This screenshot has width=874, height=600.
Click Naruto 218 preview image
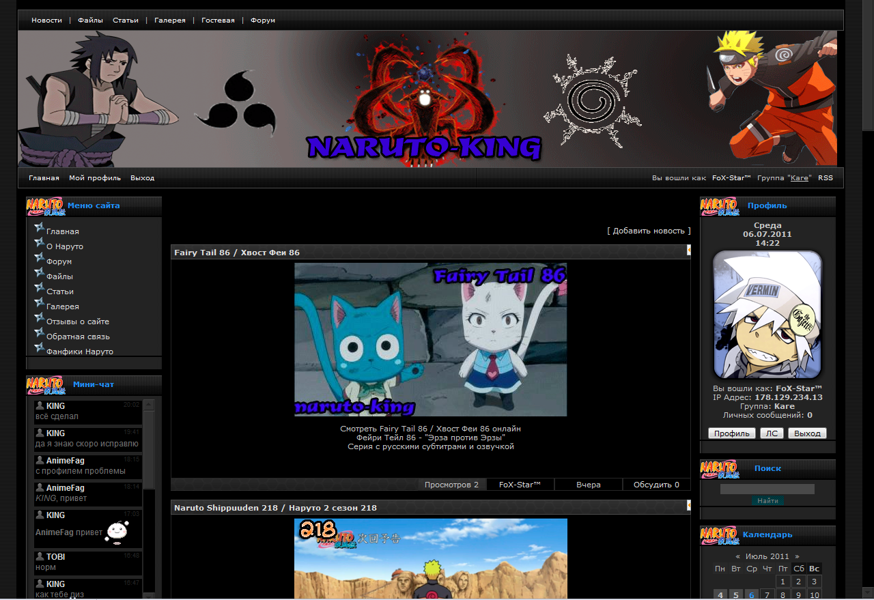click(x=431, y=559)
